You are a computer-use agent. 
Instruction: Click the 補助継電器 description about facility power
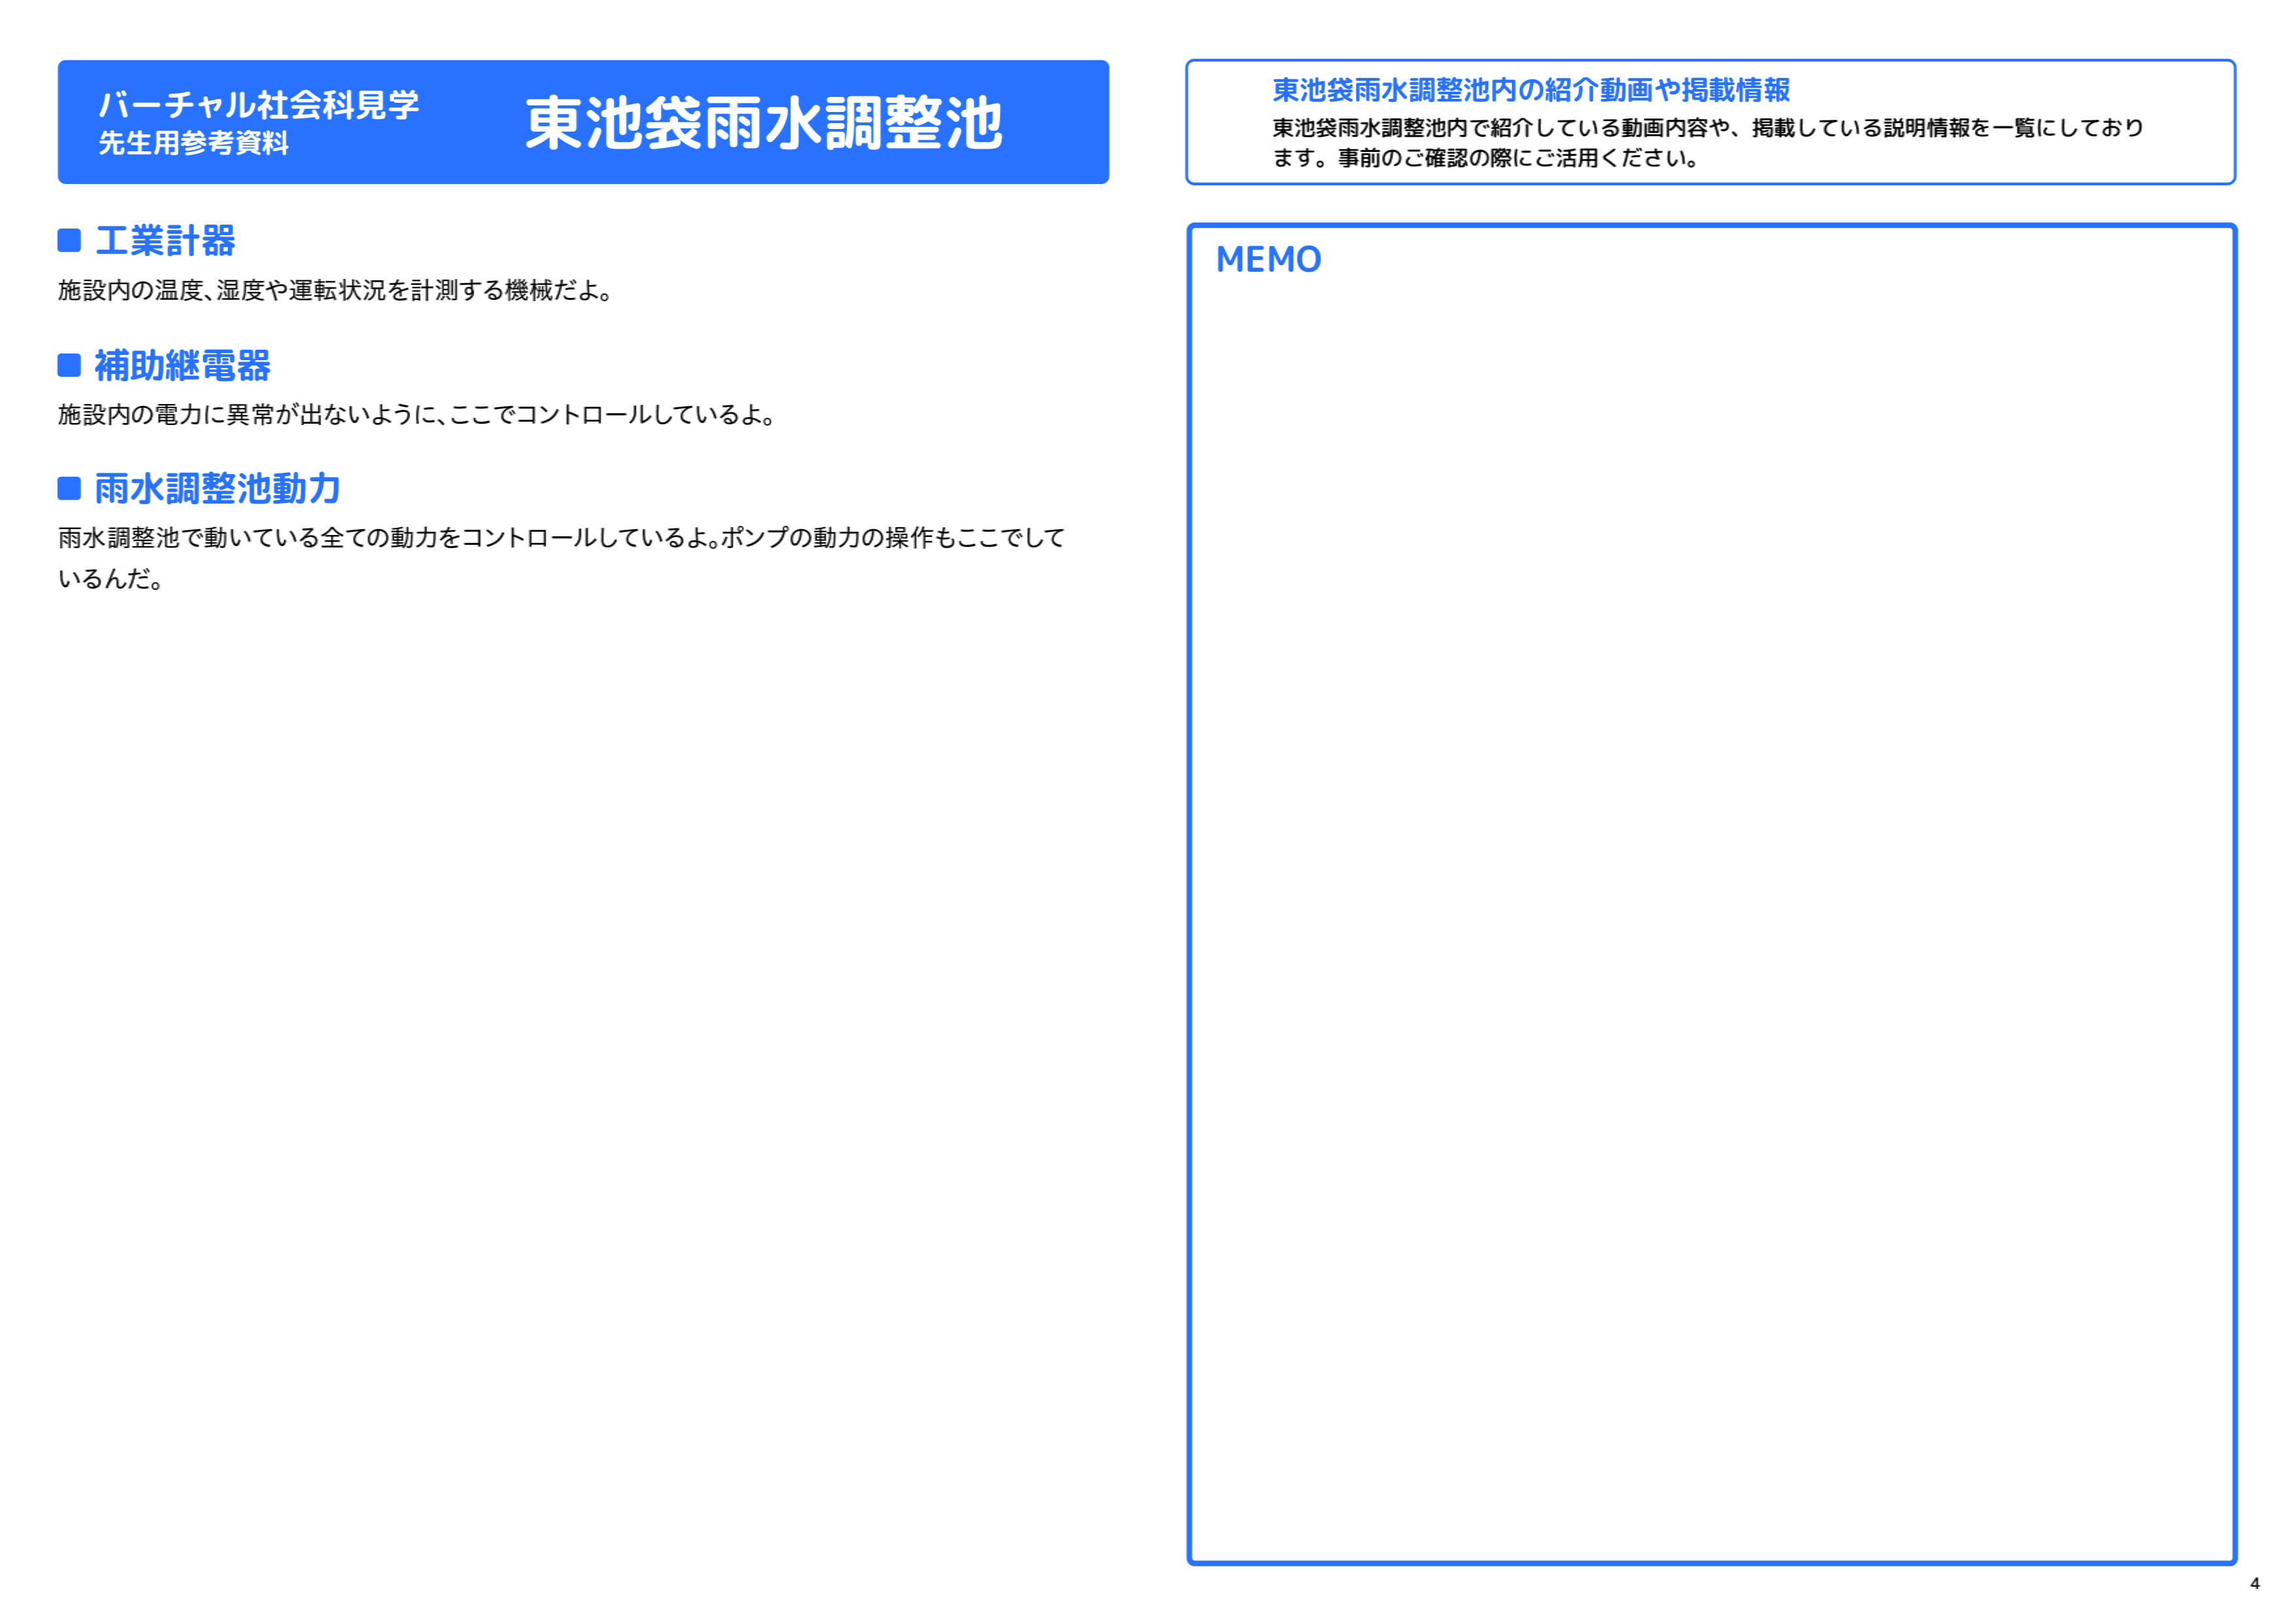417,415
